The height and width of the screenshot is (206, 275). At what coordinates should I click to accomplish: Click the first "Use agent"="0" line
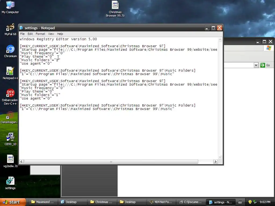click(x=36, y=64)
